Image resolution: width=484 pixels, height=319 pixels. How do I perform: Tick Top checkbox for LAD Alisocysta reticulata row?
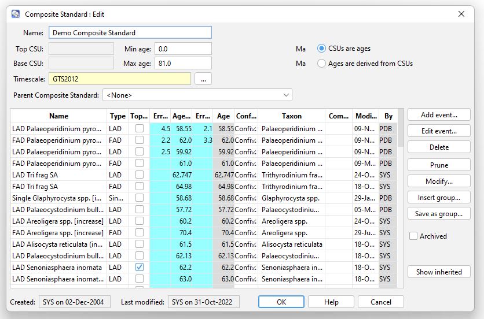point(140,244)
